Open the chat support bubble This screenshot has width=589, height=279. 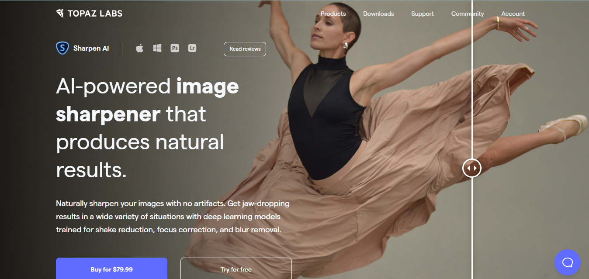pos(568,262)
